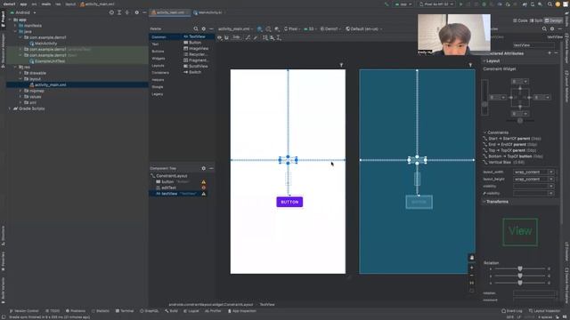This screenshot has width=570, height=320.
Task: Select the activity_main.xml editor tab
Action: (170, 12)
